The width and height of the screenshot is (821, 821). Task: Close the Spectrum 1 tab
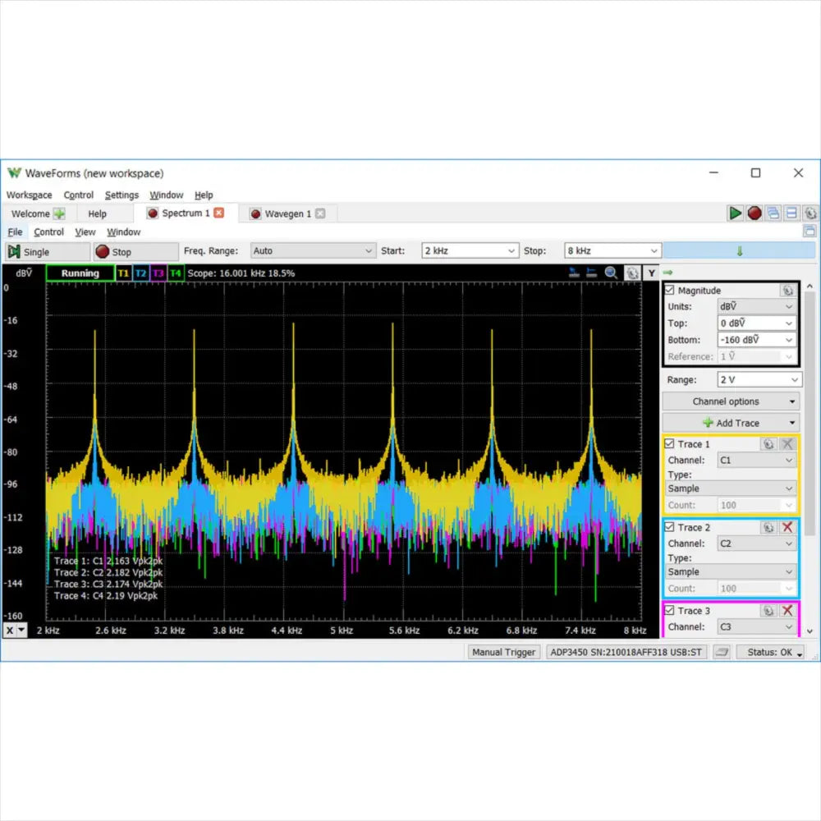tap(218, 213)
